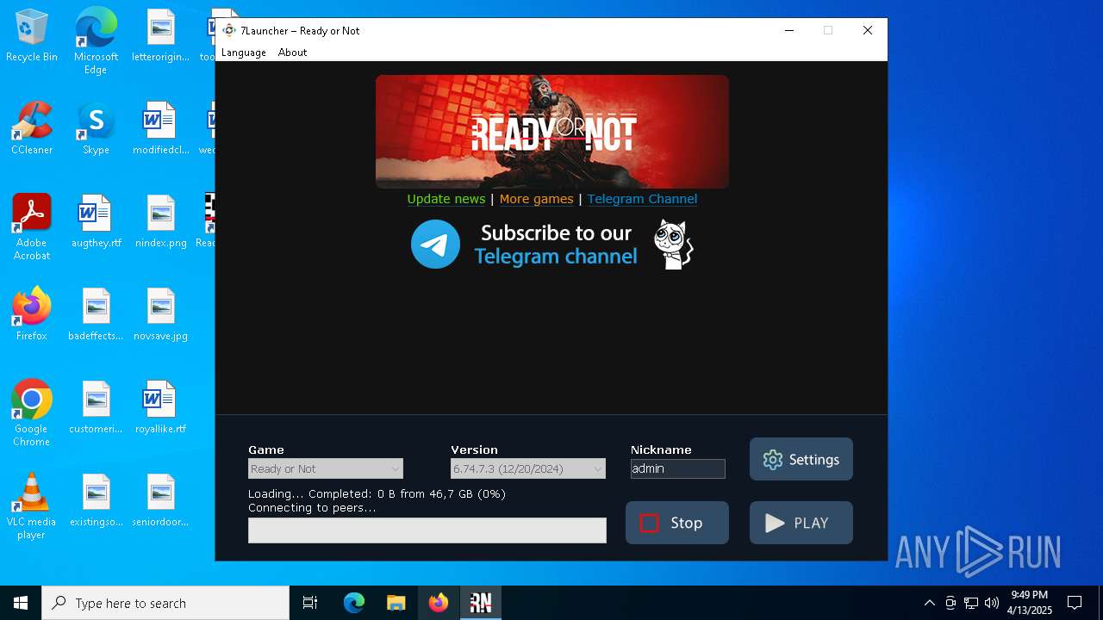Close the 7Launcher window
The width and height of the screenshot is (1103, 620).
coord(868,30)
